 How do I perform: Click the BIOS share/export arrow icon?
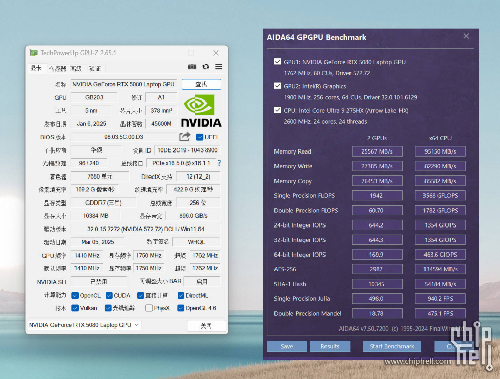[185, 137]
